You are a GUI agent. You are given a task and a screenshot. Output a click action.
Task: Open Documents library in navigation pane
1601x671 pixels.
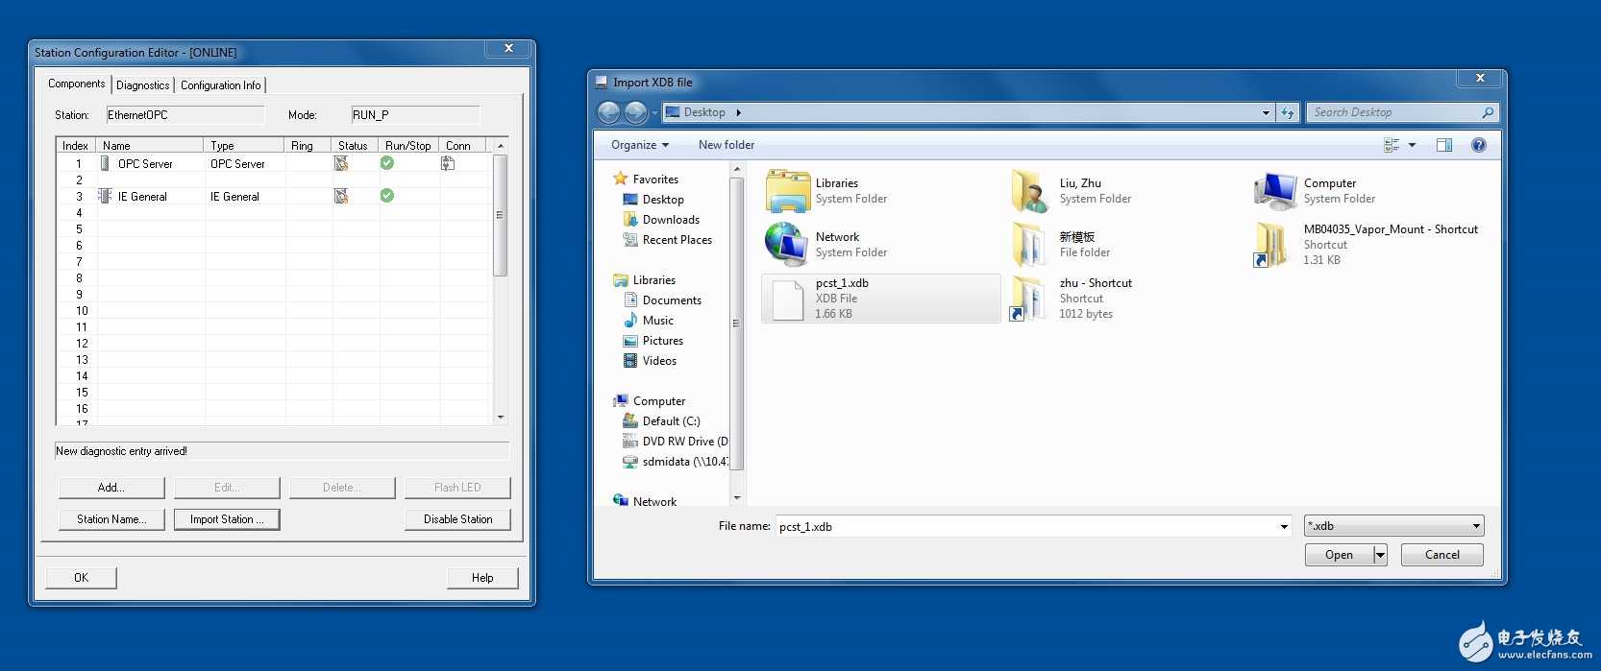[662, 300]
